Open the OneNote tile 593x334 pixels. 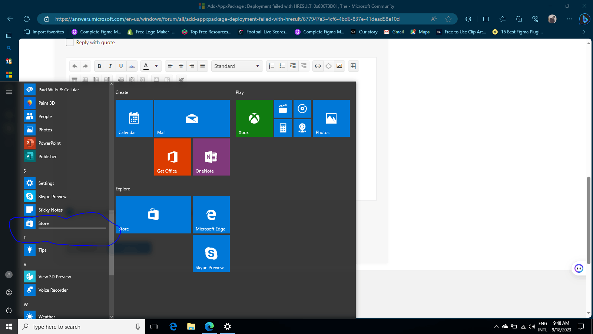[x=211, y=157]
